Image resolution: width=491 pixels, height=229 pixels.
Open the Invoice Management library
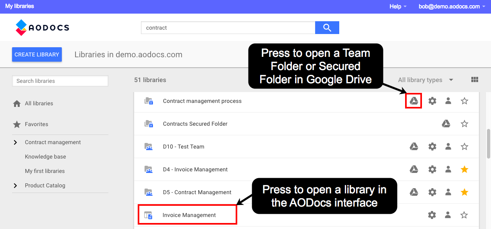[x=189, y=215]
